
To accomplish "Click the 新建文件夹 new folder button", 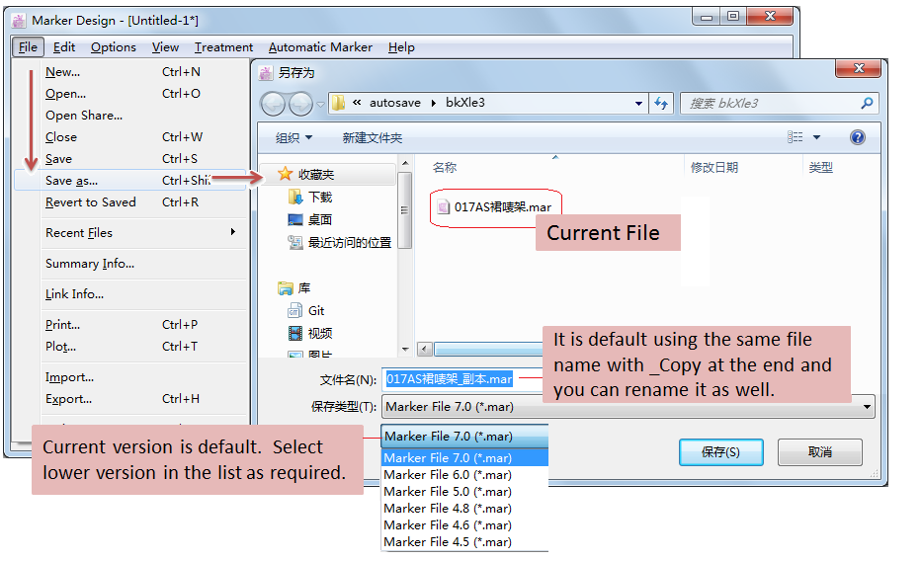I will 373,138.
